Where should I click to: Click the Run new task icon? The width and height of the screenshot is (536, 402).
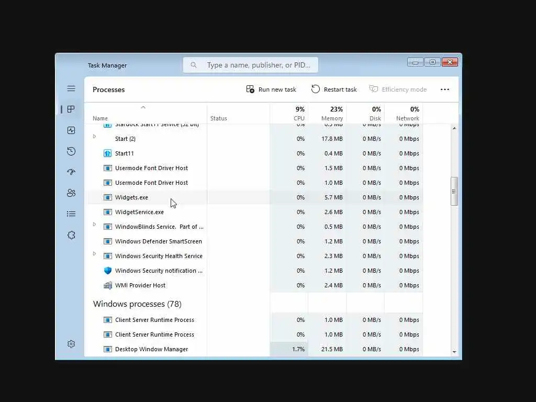point(250,89)
